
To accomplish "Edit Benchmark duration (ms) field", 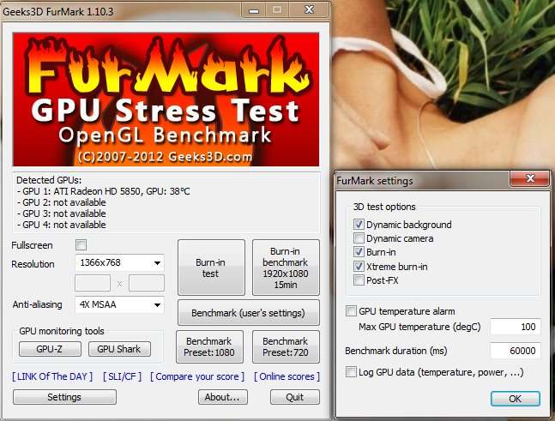I will point(516,351).
